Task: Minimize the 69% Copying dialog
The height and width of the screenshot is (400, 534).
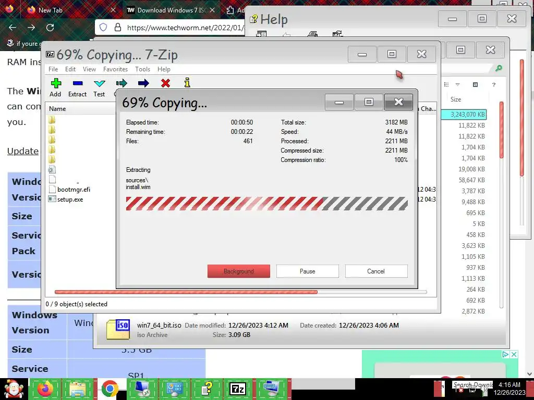Action: click(x=339, y=102)
